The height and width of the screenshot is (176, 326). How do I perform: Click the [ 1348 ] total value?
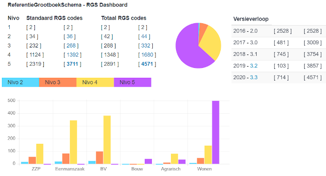pyautogui.click(x=110, y=55)
